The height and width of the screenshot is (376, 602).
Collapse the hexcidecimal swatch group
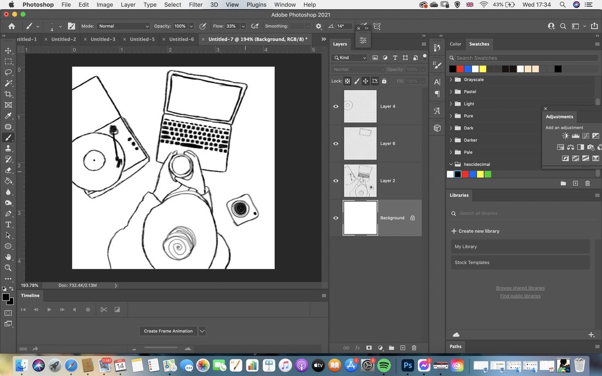click(451, 164)
